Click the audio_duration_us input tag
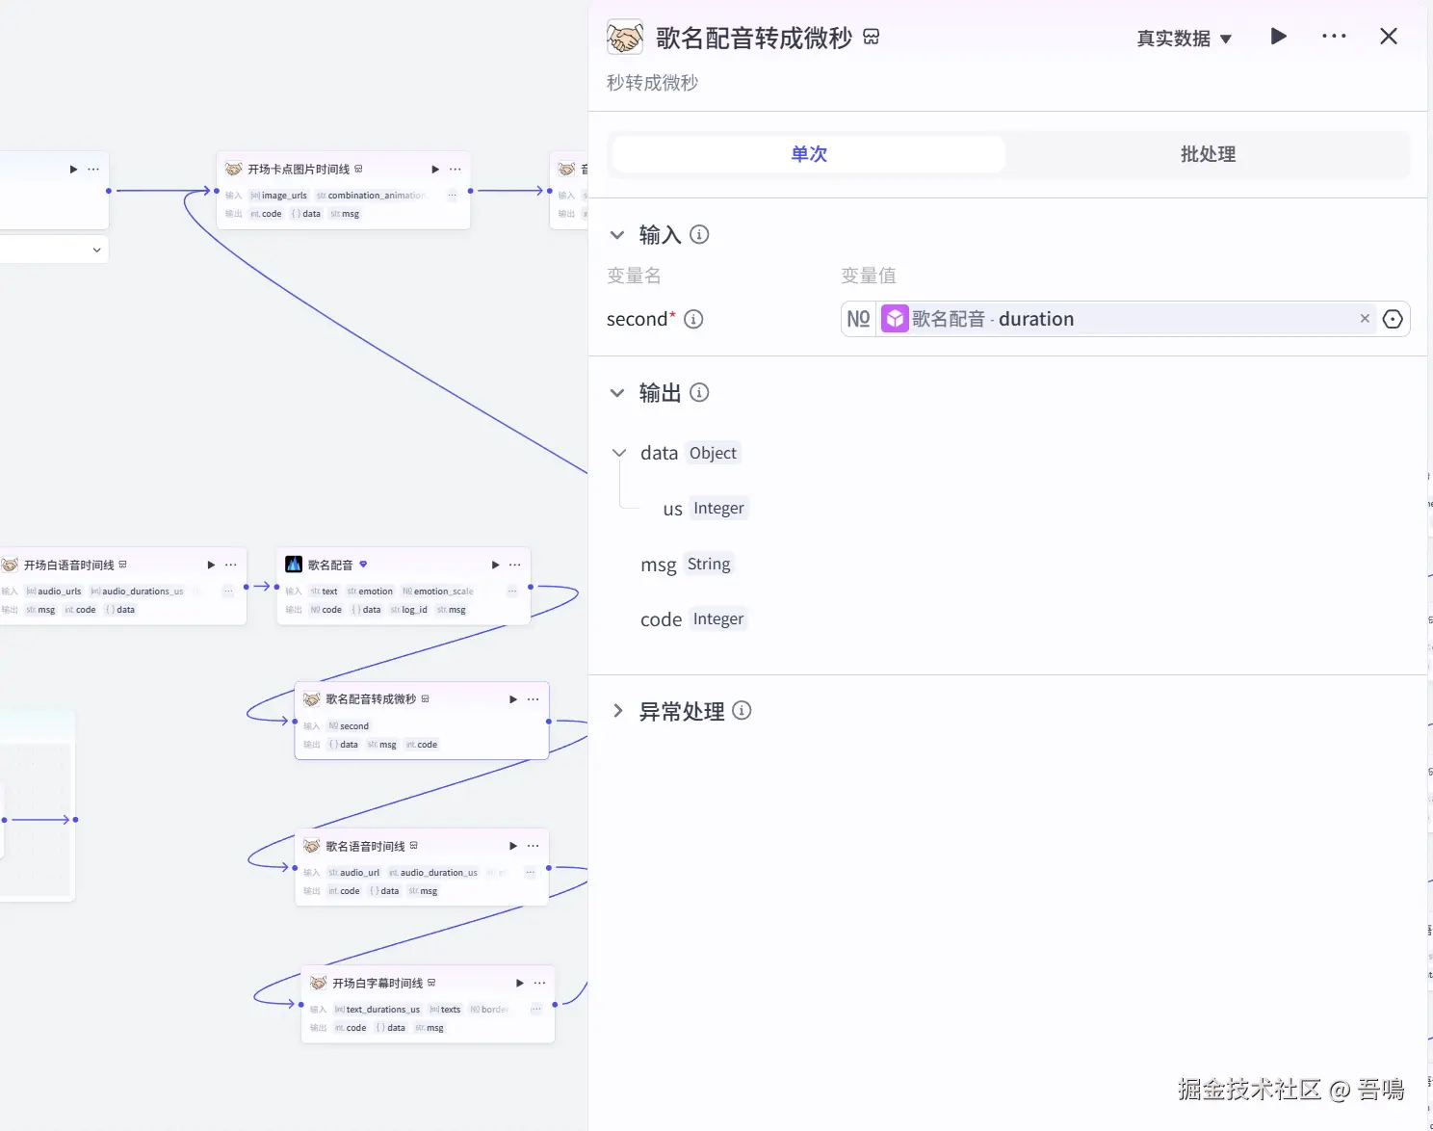 [x=433, y=873]
